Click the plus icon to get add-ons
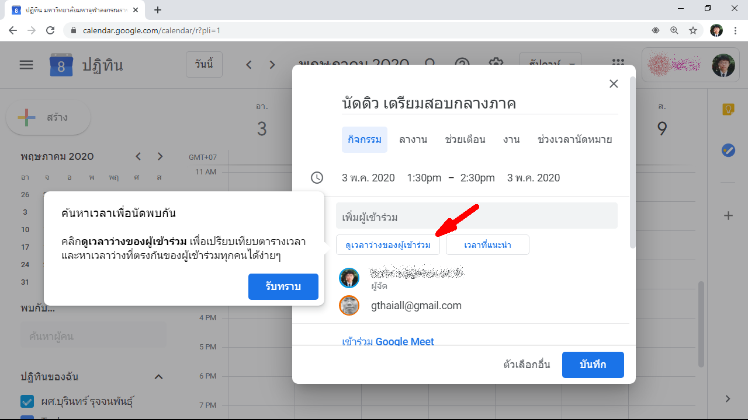Image resolution: width=748 pixels, height=420 pixels. (x=728, y=216)
